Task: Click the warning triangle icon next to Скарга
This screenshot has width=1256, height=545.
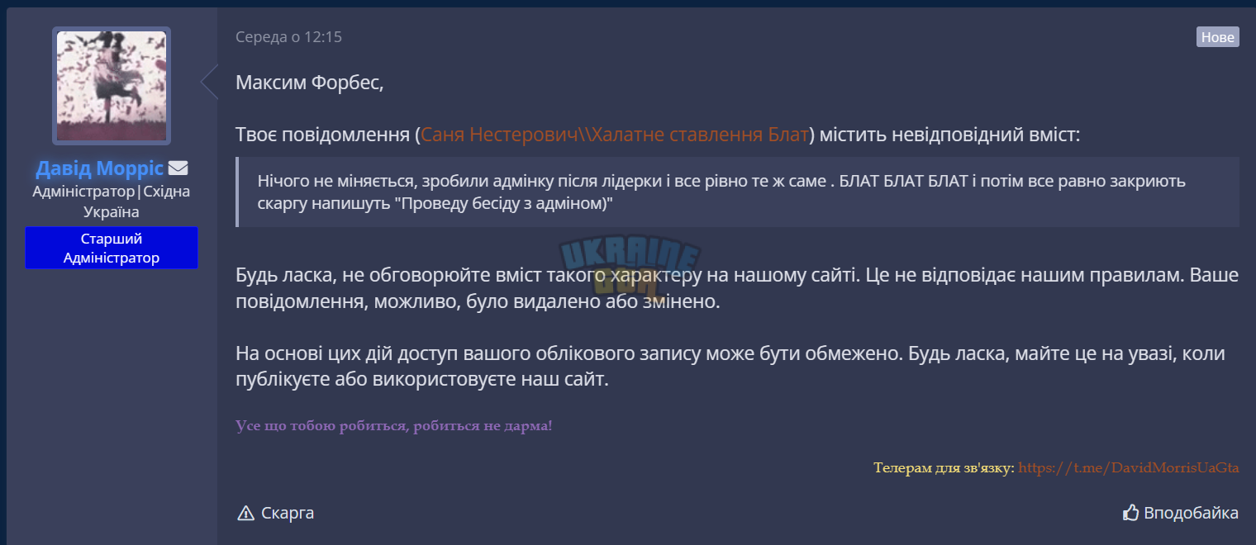Action: [245, 514]
